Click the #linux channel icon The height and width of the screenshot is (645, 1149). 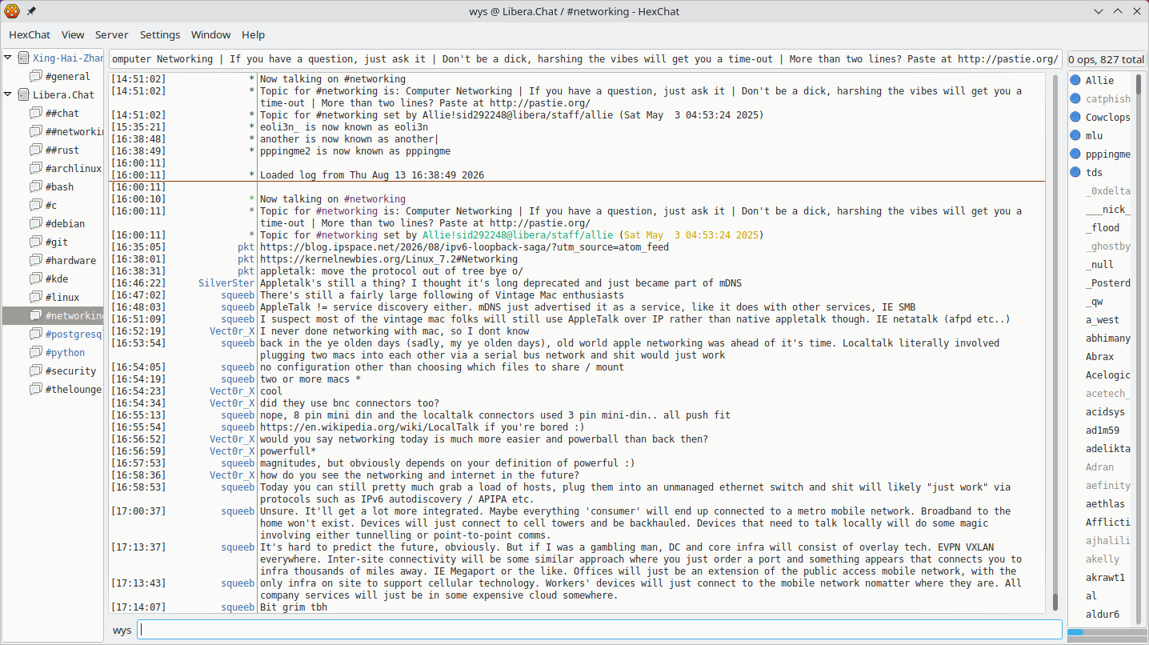pyautogui.click(x=36, y=297)
